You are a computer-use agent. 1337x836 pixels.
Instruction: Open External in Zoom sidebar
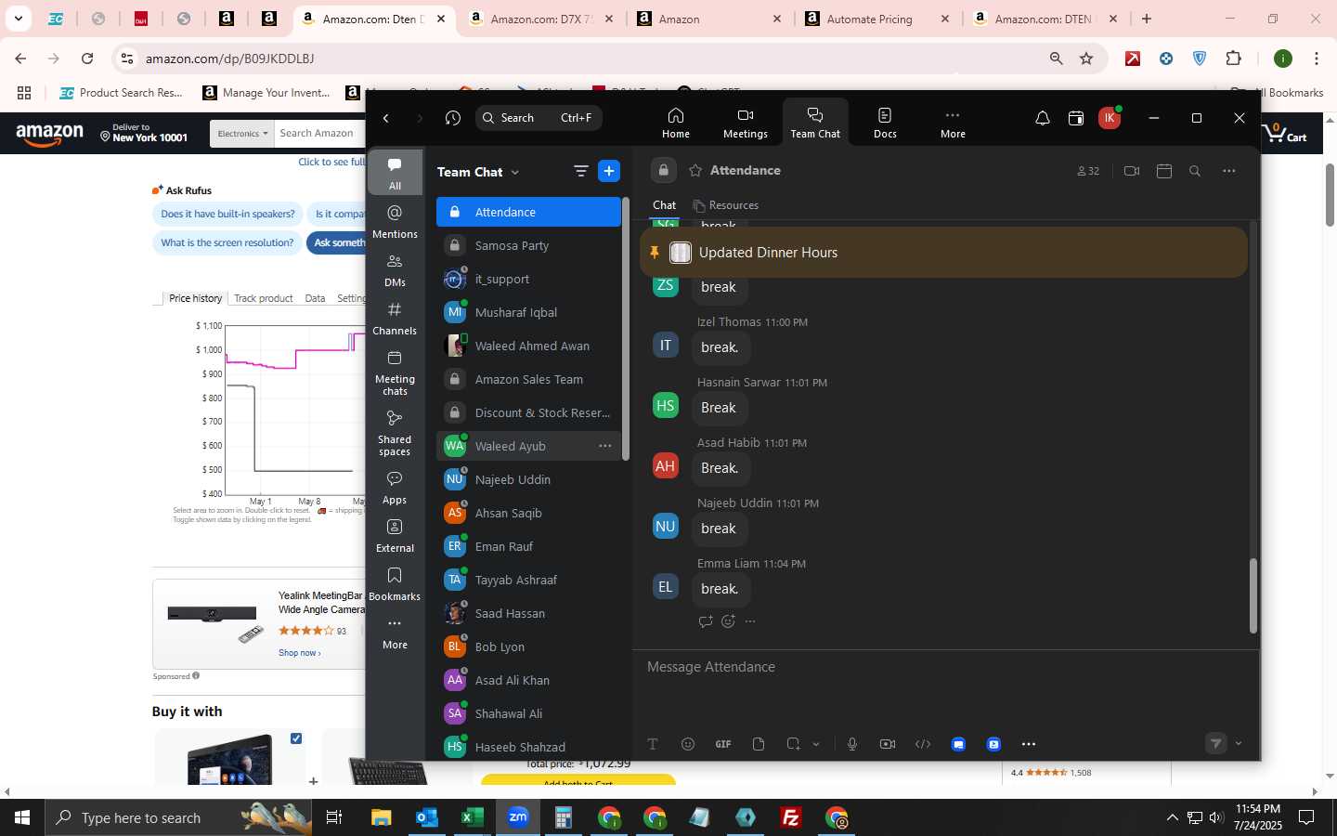395,536
